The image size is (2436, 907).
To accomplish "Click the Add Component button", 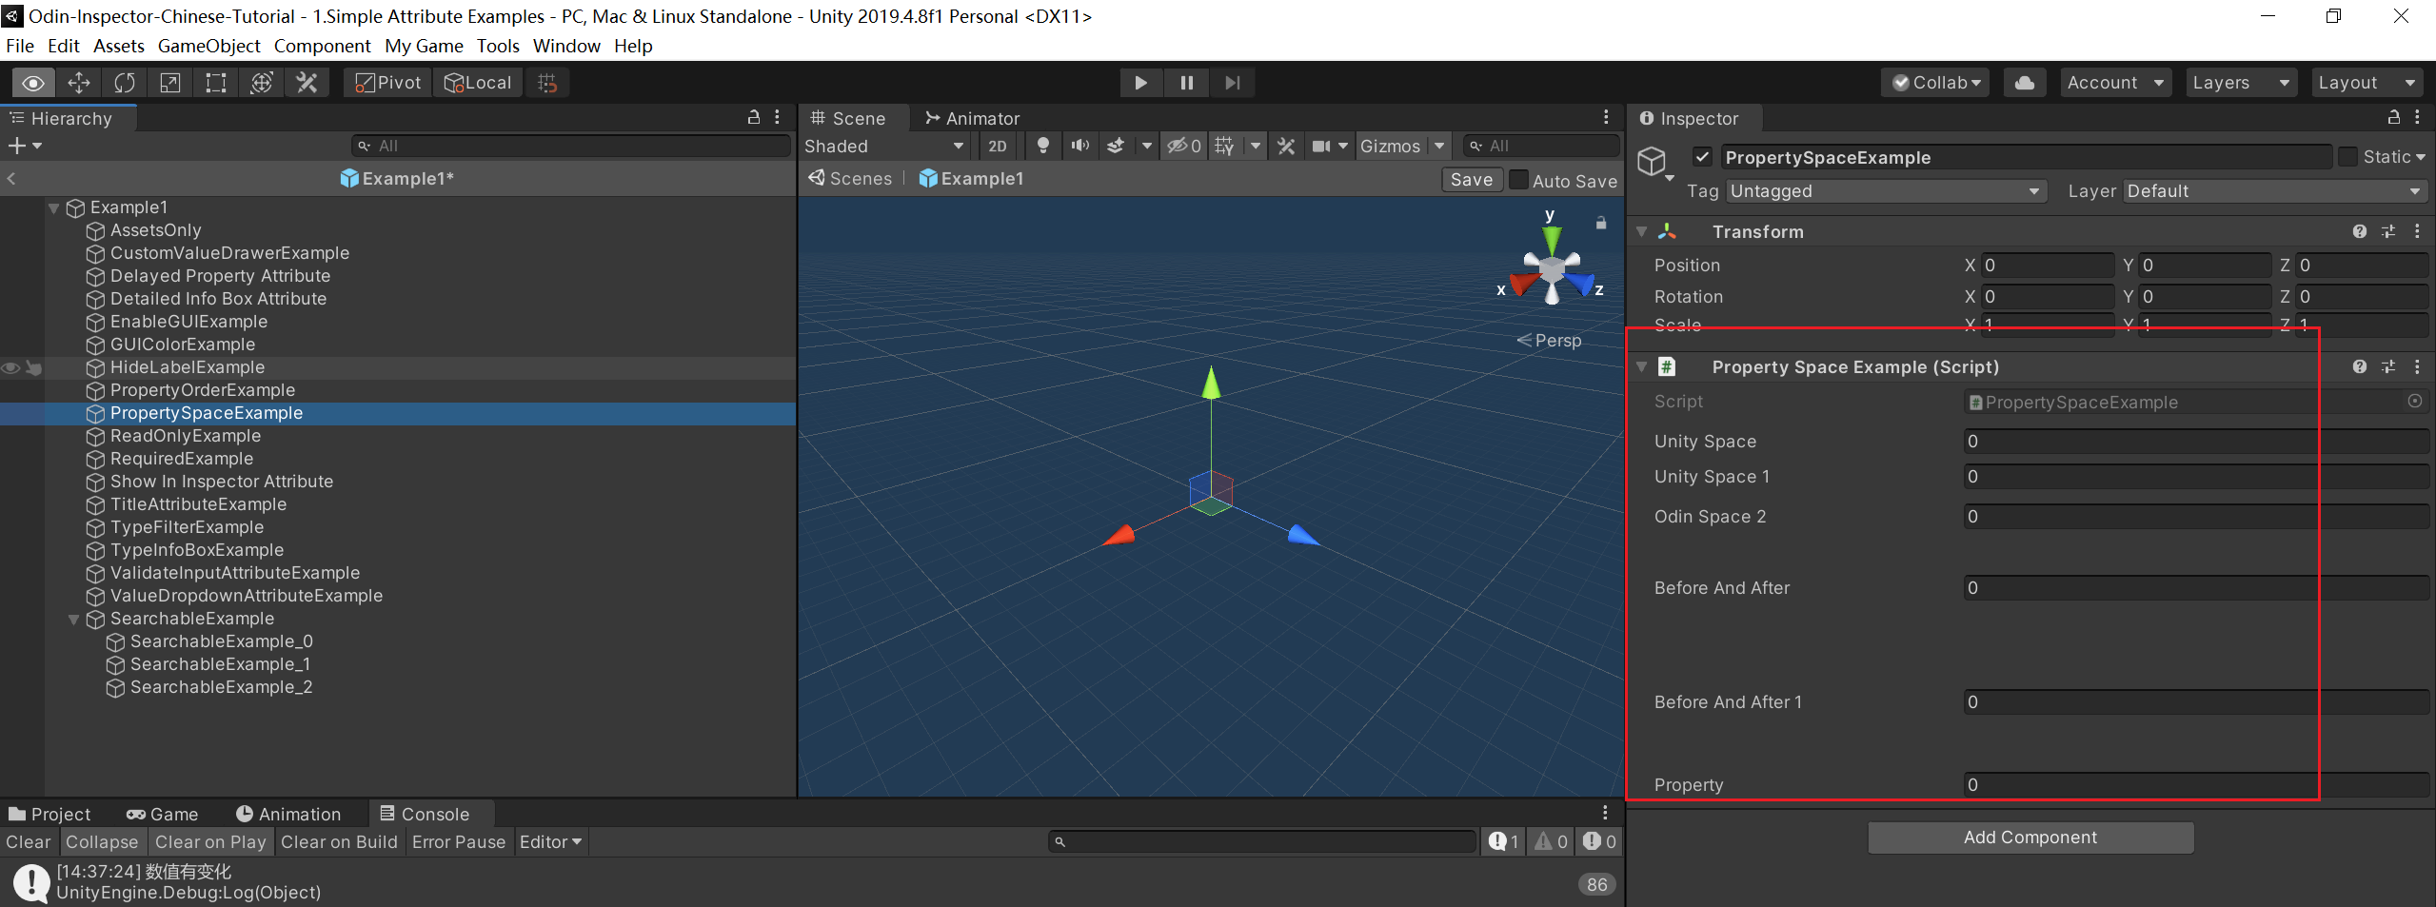I will [2030, 838].
